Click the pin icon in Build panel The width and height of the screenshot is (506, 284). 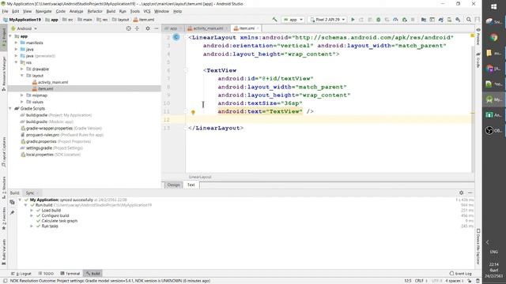pos(13,212)
